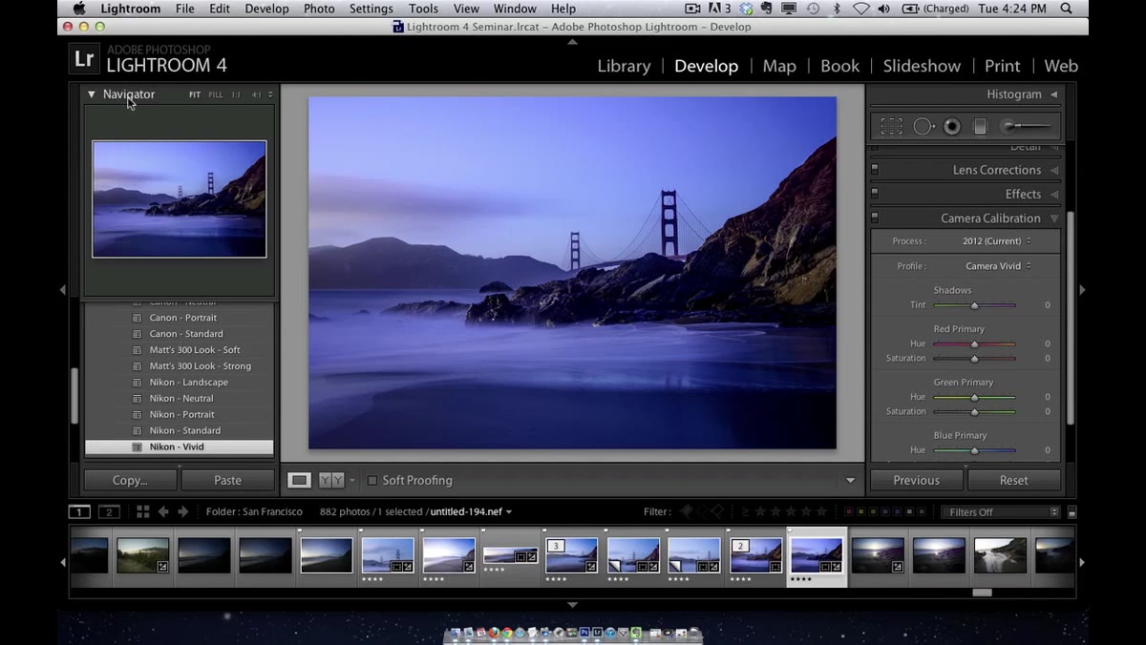Set Navigator zoom to FIT
1146x645 pixels.
(x=195, y=94)
